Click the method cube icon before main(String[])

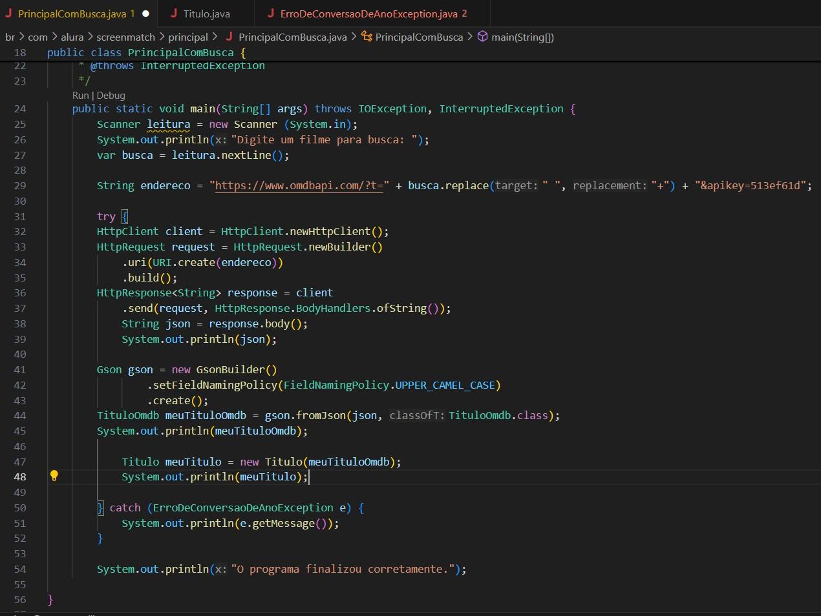482,37
